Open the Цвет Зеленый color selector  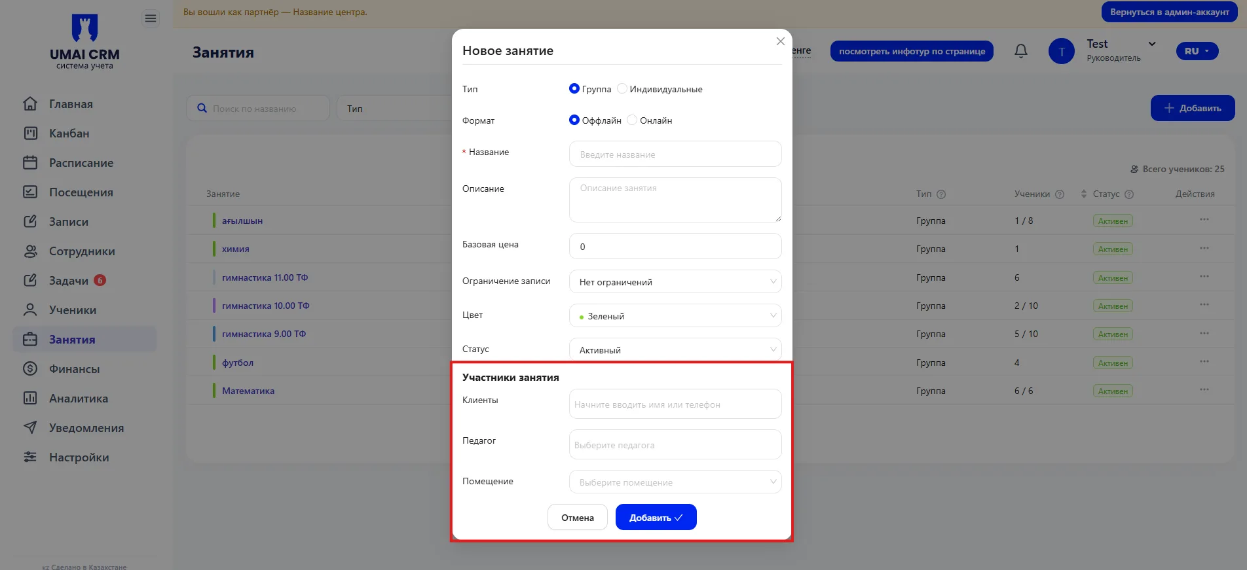675,315
